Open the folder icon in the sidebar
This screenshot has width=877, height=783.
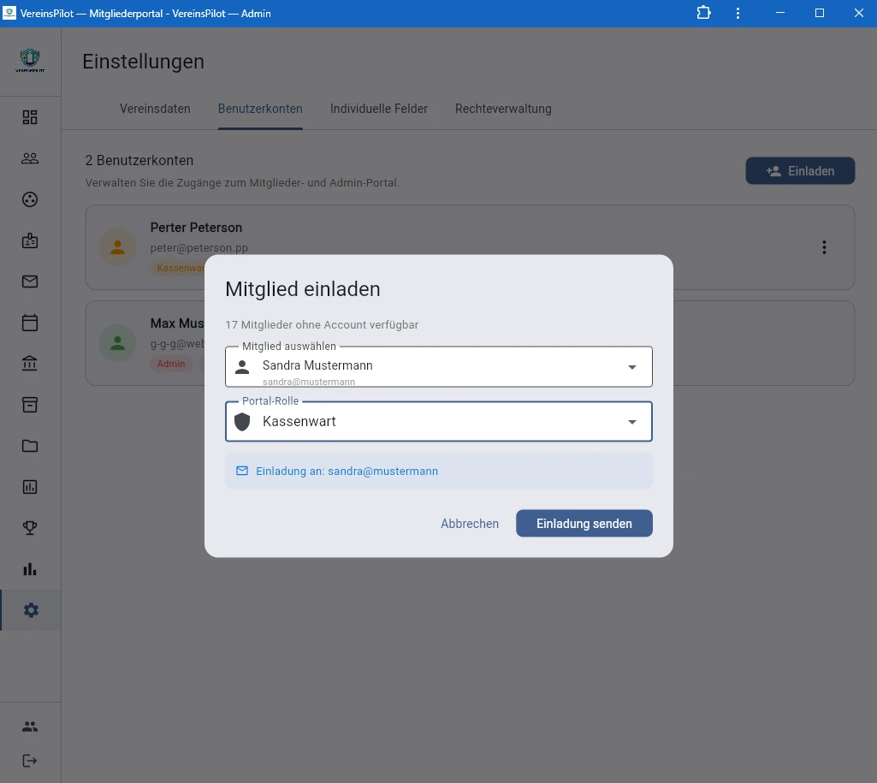(x=30, y=446)
